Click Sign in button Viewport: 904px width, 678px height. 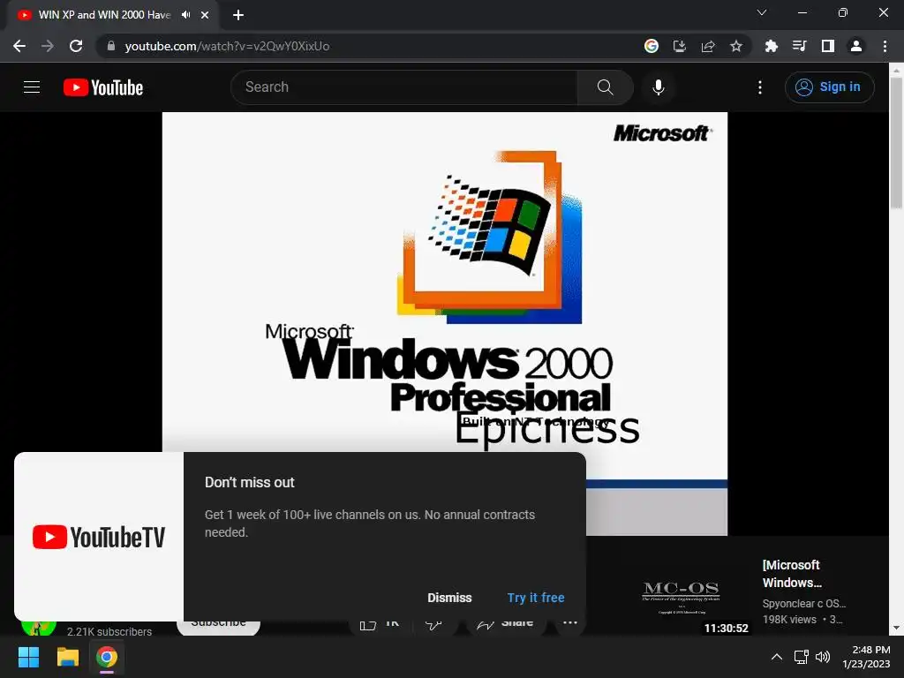pyautogui.click(x=829, y=87)
